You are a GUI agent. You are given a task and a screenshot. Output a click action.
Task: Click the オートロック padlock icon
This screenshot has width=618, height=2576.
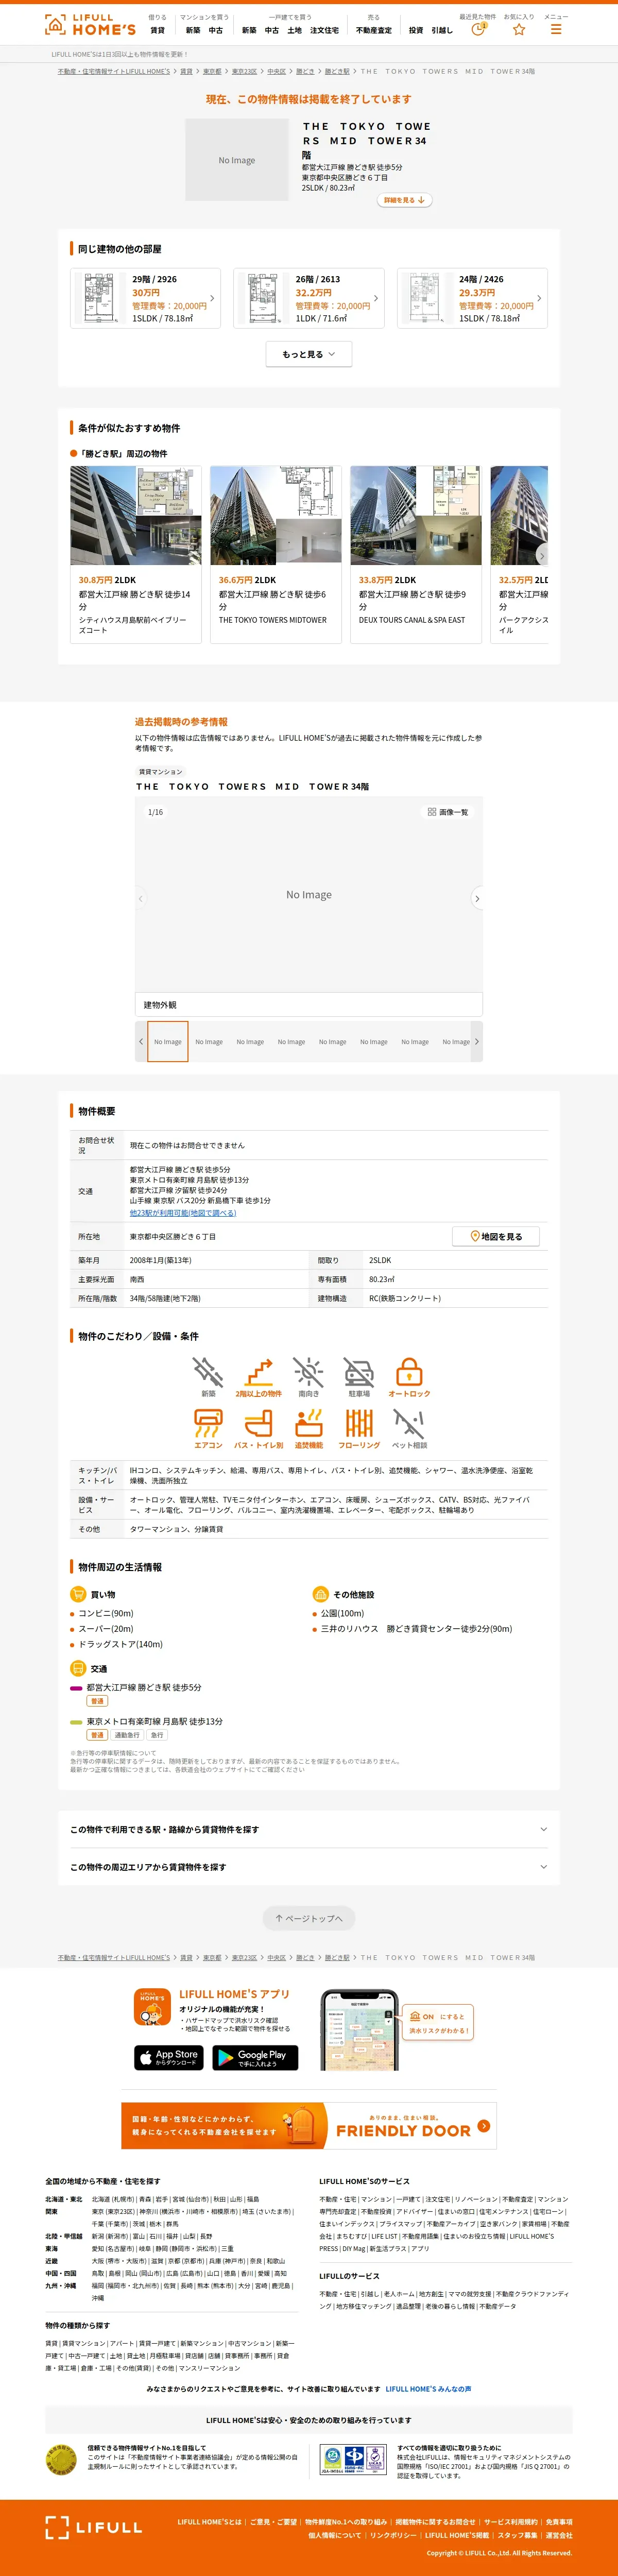(409, 1371)
